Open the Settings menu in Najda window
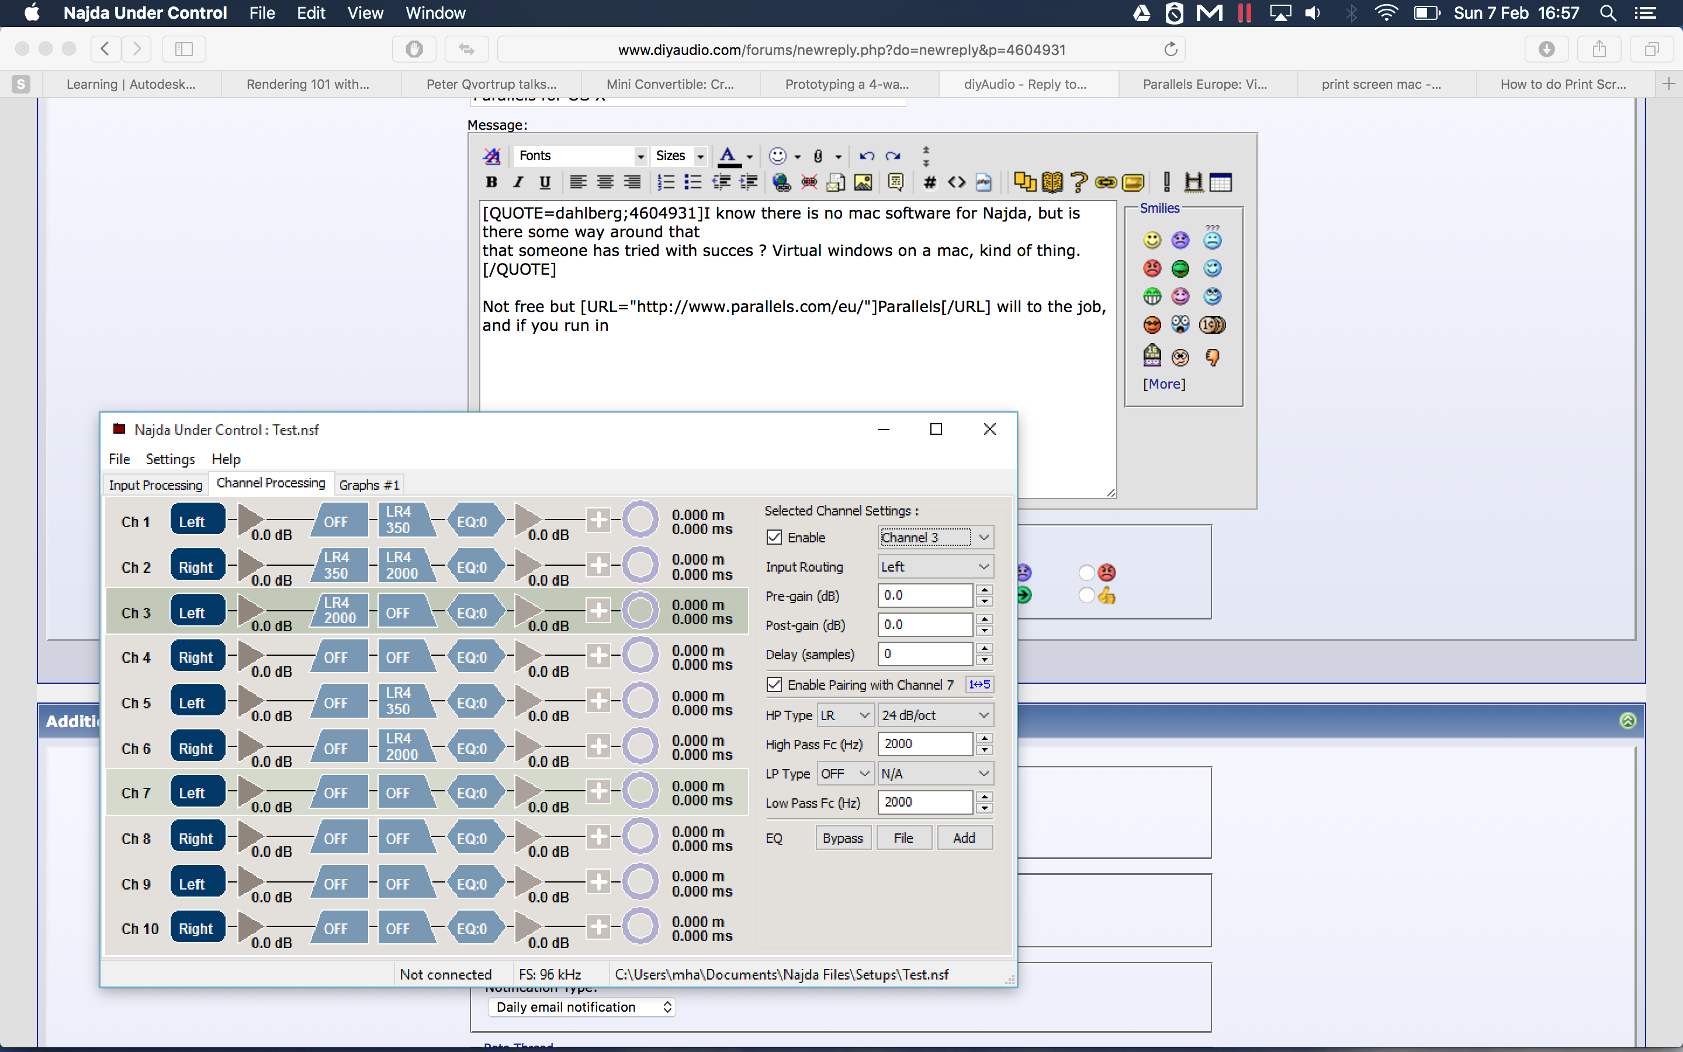Viewport: 1683px width, 1052px height. coord(171,459)
